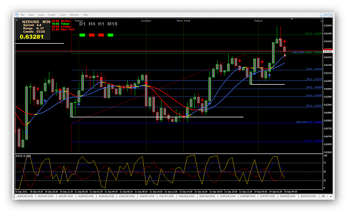Switch to the EURCAD,M30 chart tab

coord(207,196)
